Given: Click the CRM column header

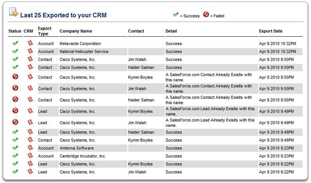Looking at the screenshot, I should pos(28,31).
